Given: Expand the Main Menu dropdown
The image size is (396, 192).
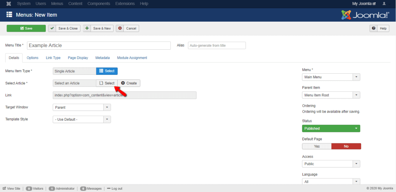Looking at the screenshot, I should point(331,77).
